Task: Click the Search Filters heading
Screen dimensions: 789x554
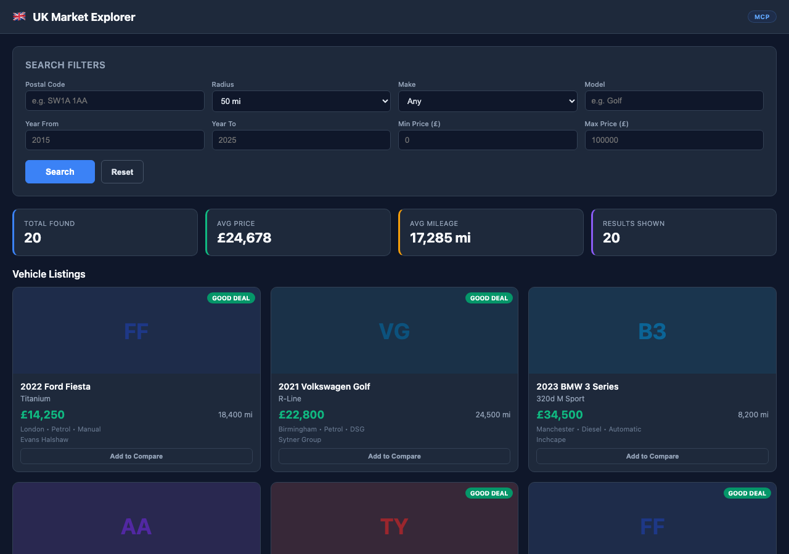Action: pyautogui.click(x=65, y=65)
